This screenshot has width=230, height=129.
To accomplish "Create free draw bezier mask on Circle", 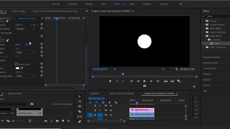I will coord(8,40).
